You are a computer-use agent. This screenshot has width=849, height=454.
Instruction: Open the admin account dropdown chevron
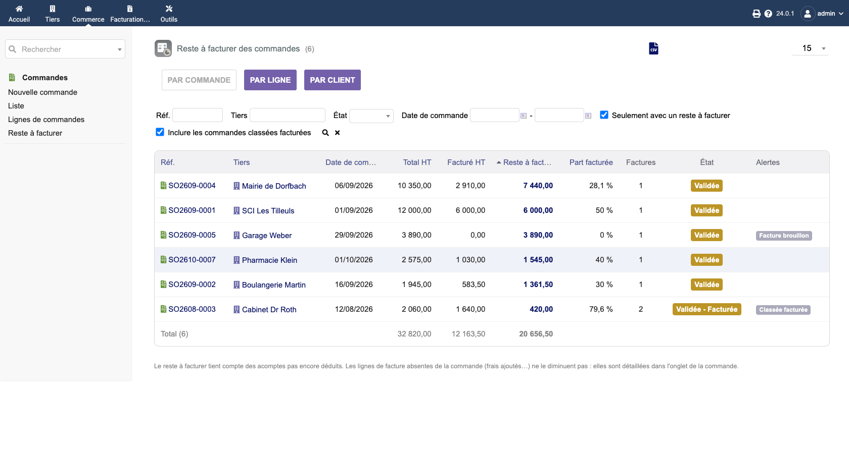click(x=841, y=14)
